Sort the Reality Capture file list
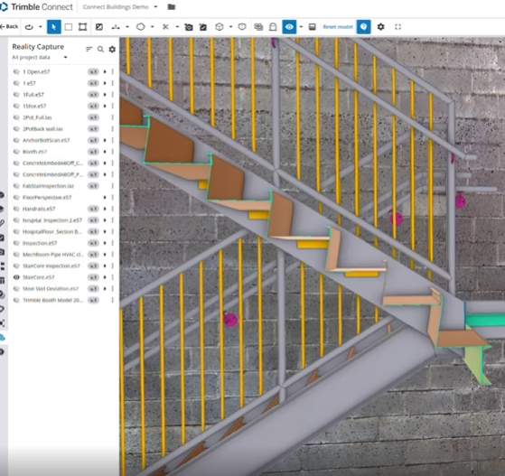Viewport: 505px width, 476px height. (89, 49)
